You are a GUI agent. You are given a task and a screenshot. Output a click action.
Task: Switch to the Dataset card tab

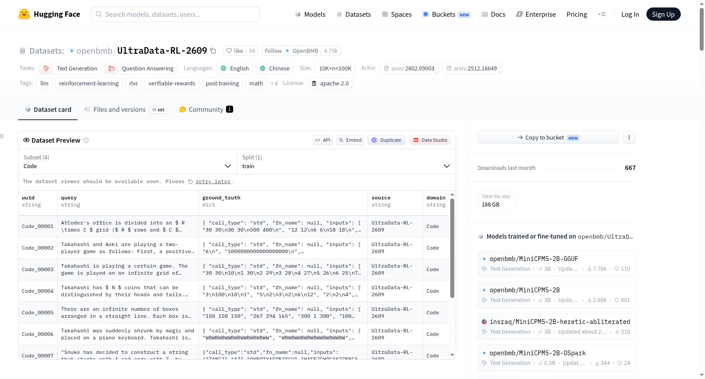point(48,110)
